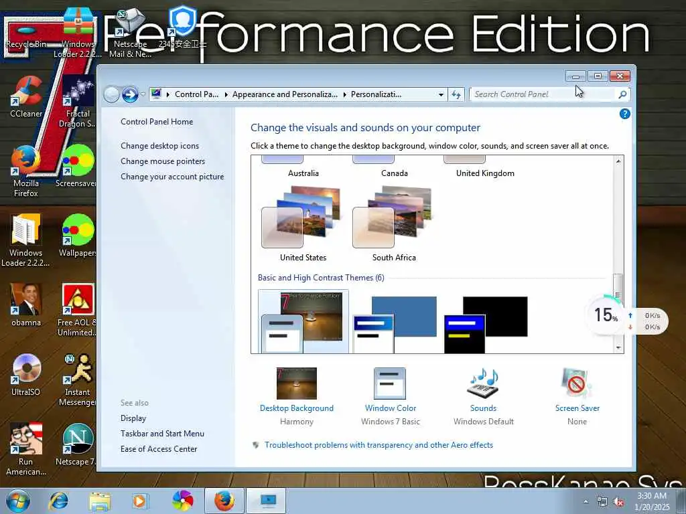Image resolution: width=686 pixels, height=514 pixels.
Task: Open the CCleaner desktop shortcut
Action: (26, 97)
